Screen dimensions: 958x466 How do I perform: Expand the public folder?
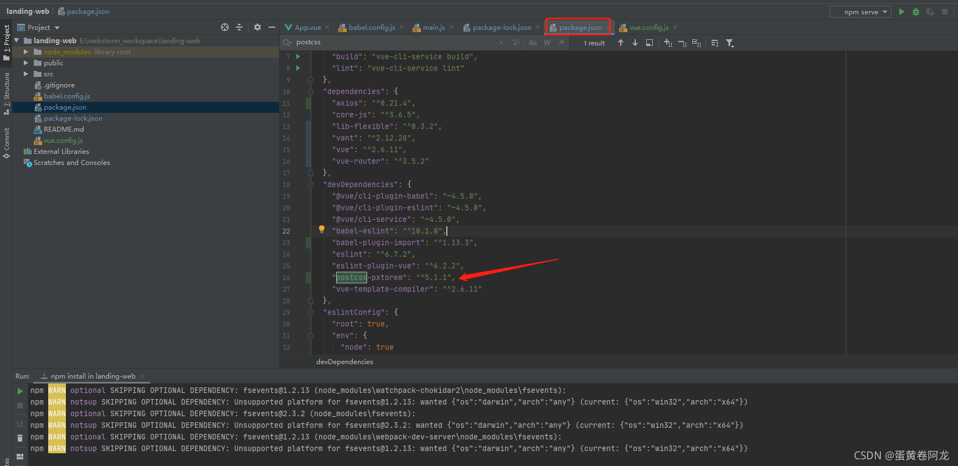pos(25,63)
